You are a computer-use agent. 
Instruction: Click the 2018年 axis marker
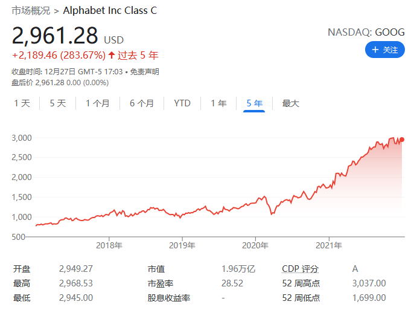[109, 245]
